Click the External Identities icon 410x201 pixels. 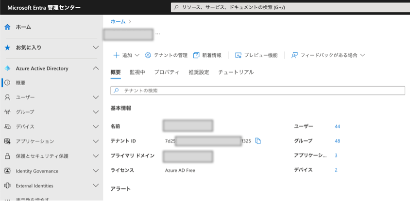click(x=7, y=186)
